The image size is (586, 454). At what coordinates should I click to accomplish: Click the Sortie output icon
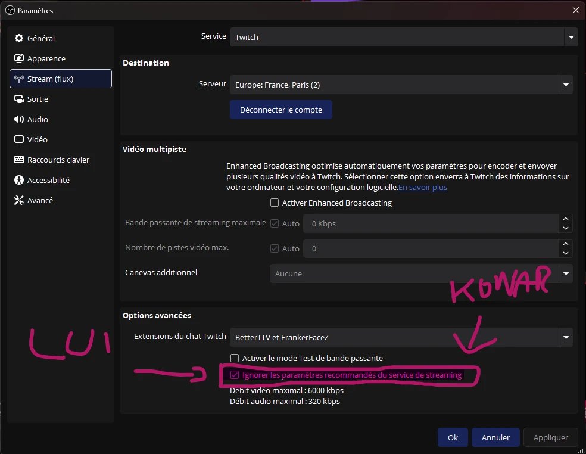click(18, 99)
